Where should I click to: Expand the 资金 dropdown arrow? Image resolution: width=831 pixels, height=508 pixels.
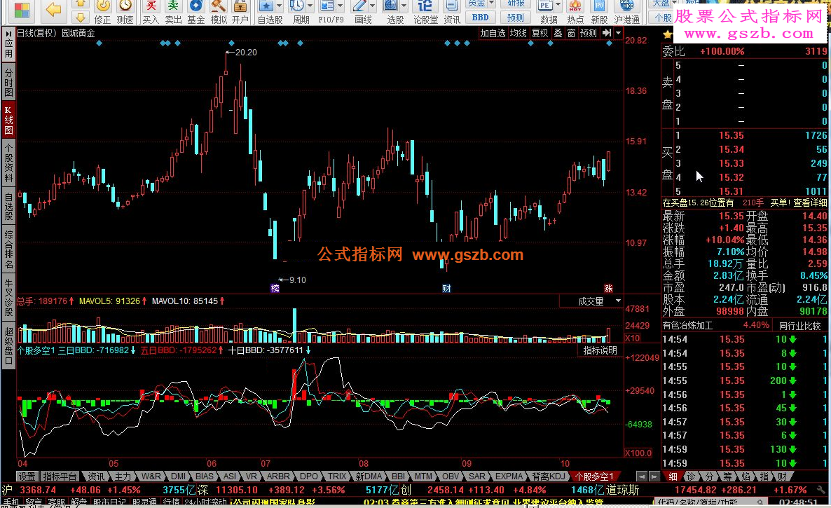tap(491, 4)
